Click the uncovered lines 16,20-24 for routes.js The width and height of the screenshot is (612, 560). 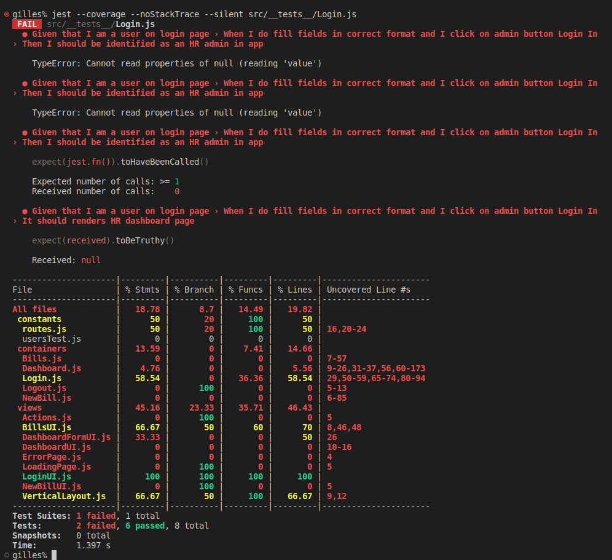346,329
